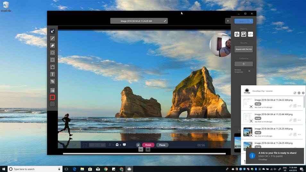Select the Ellipse shape tool

pos(53,53)
